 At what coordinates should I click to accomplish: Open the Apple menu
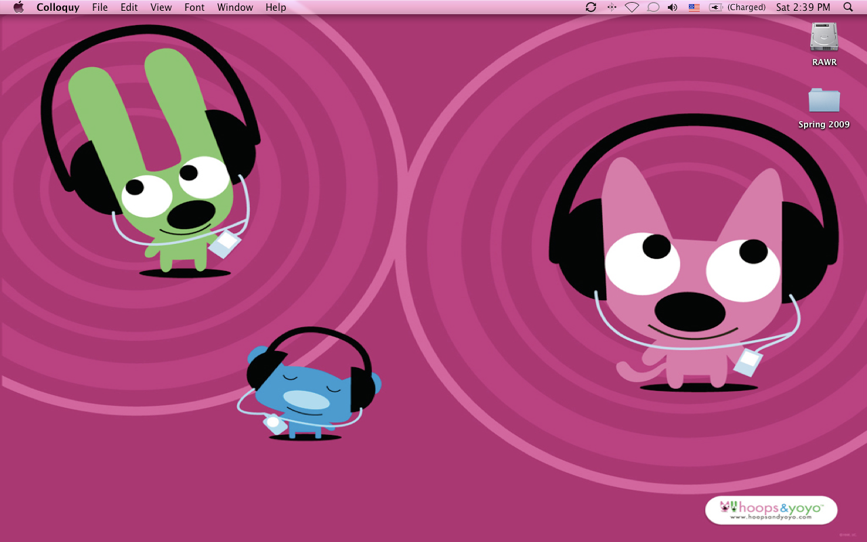click(x=18, y=7)
